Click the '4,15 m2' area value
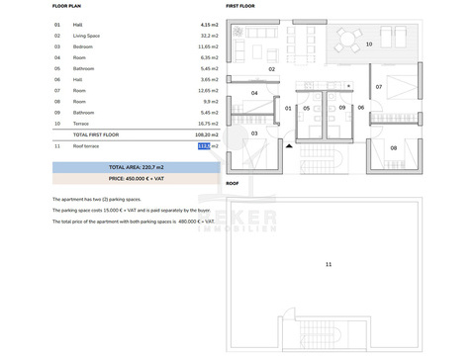 click(210, 25)
